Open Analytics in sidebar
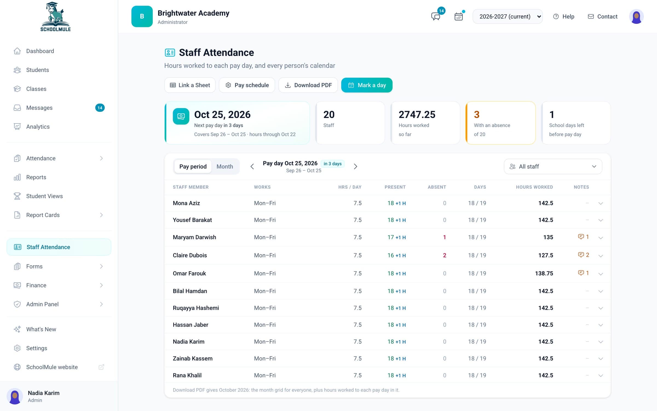 click(59, 127)
